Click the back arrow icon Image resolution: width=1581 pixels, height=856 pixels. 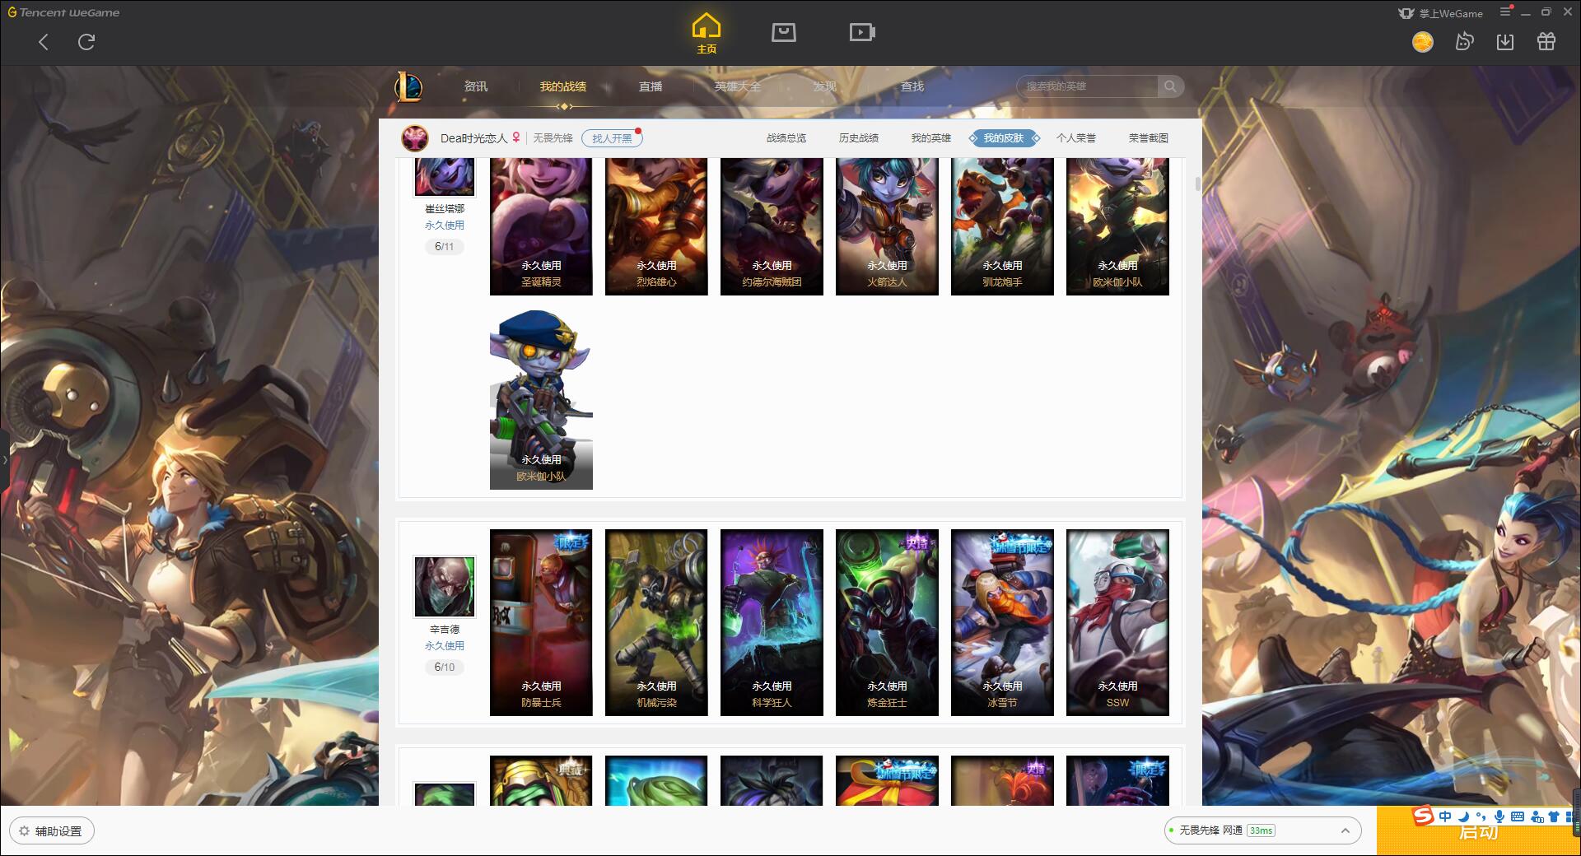(44, 42)
